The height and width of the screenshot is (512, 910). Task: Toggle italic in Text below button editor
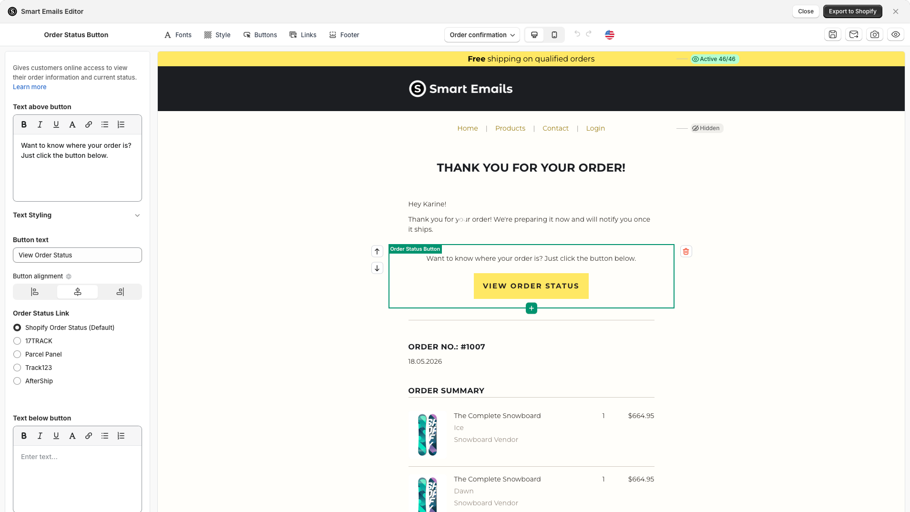pos(40,436)
